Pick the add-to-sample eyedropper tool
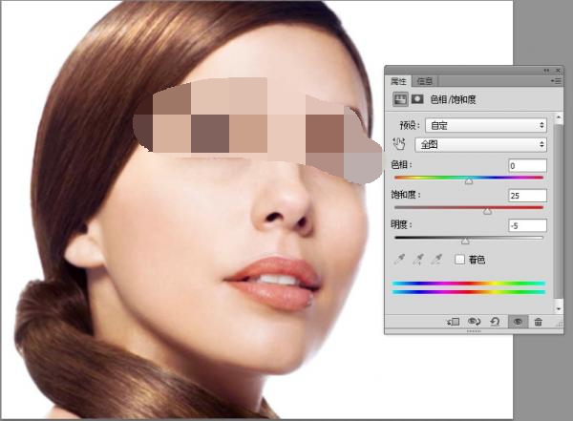Screen dimensions: 573x421 click(418, 260)
